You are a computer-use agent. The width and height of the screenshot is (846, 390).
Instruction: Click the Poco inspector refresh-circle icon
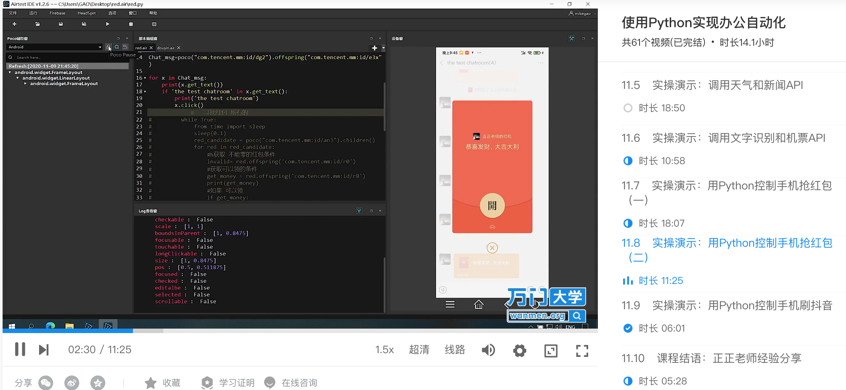coord(116,47)
